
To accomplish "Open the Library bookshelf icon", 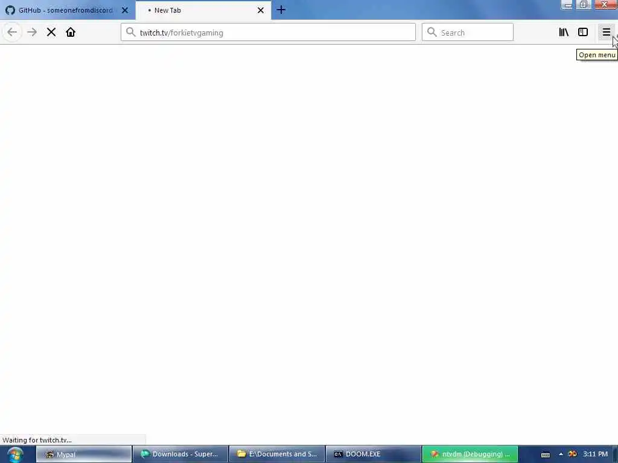I will pyautogui.click(x=564, y=33).
